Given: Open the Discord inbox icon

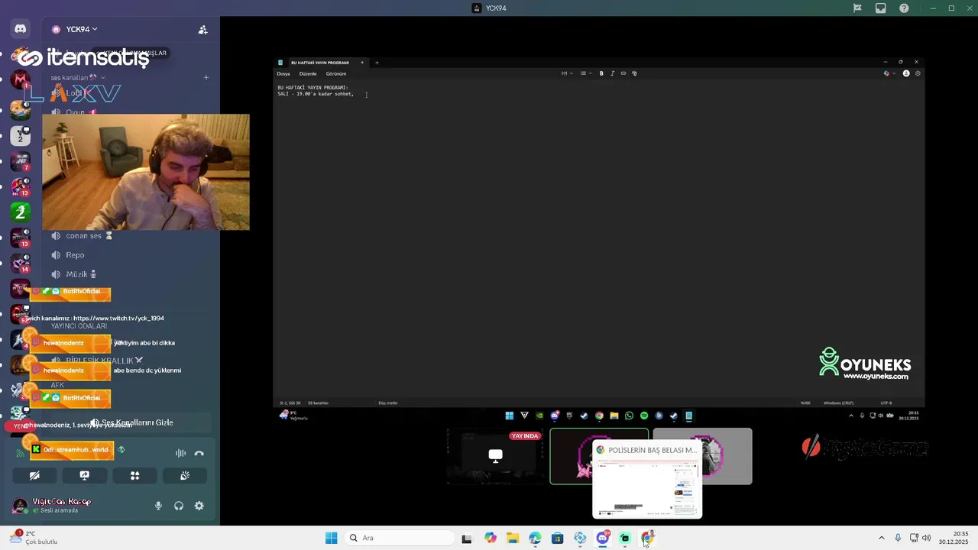Looking at the screenshot, I should coord(881,8).
